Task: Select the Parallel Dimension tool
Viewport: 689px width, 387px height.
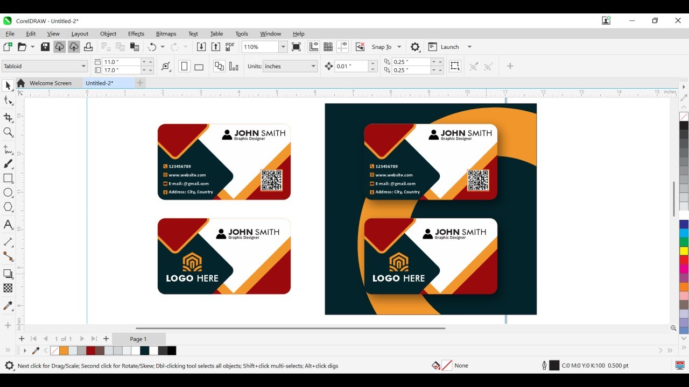Action: [x=8, y=242]
